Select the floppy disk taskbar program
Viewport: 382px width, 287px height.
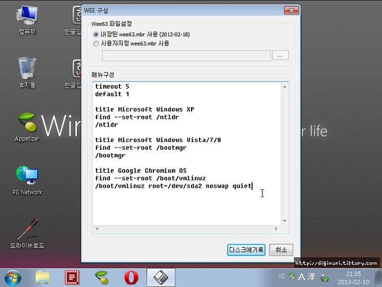click(x=161, y=278)
